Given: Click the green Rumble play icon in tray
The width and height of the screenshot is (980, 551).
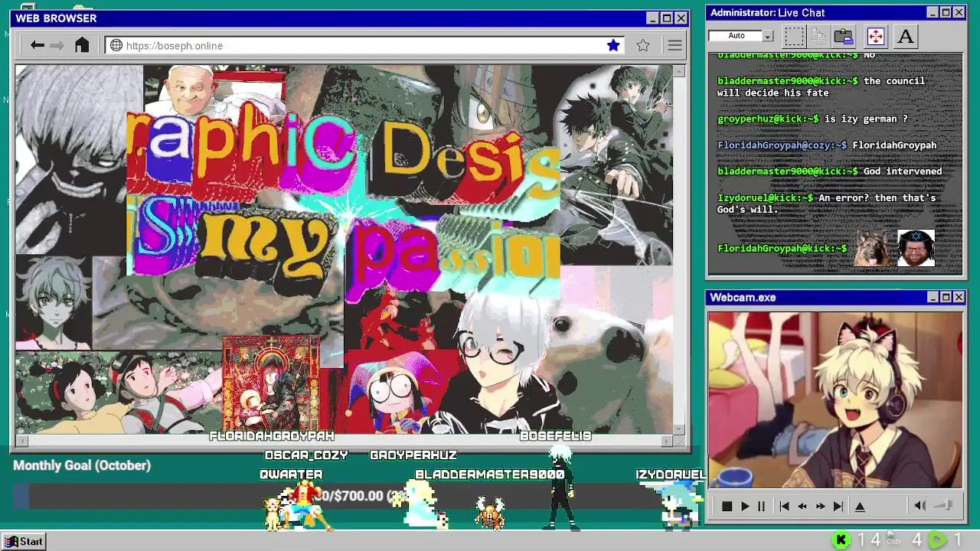Looking at the screenshot, I should [937, 540].
